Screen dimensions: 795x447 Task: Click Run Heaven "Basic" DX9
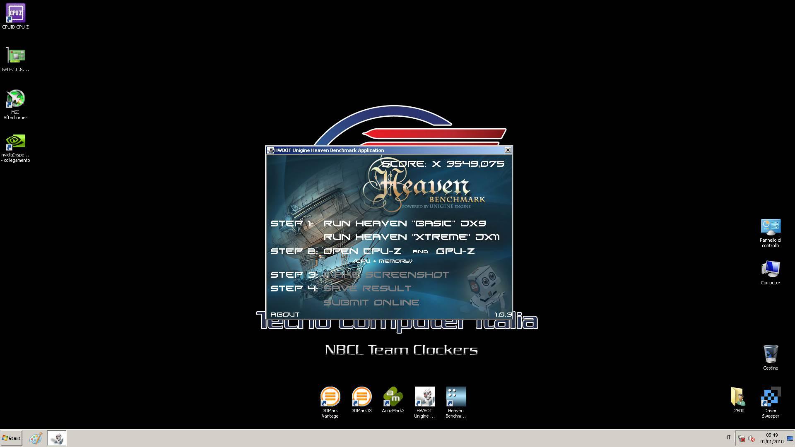405,223
